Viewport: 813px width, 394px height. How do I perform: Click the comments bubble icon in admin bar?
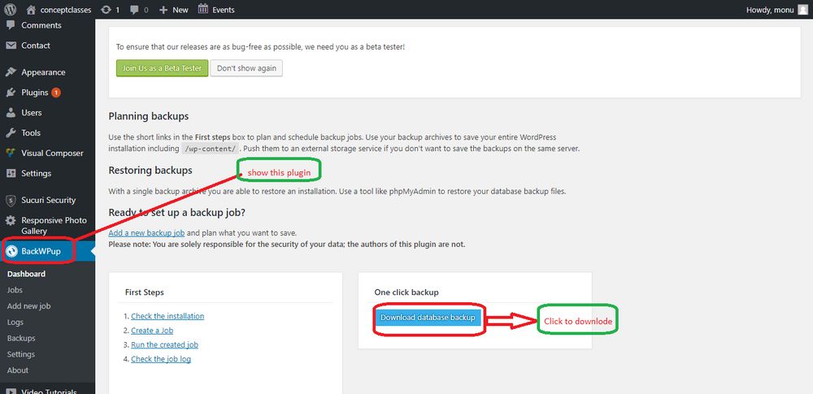point(135,9)
